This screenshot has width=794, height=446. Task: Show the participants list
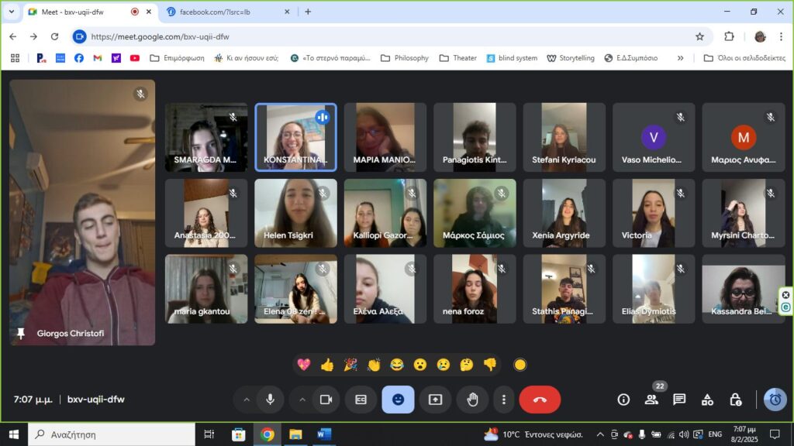pyautogui.click(x=651, y=400)
